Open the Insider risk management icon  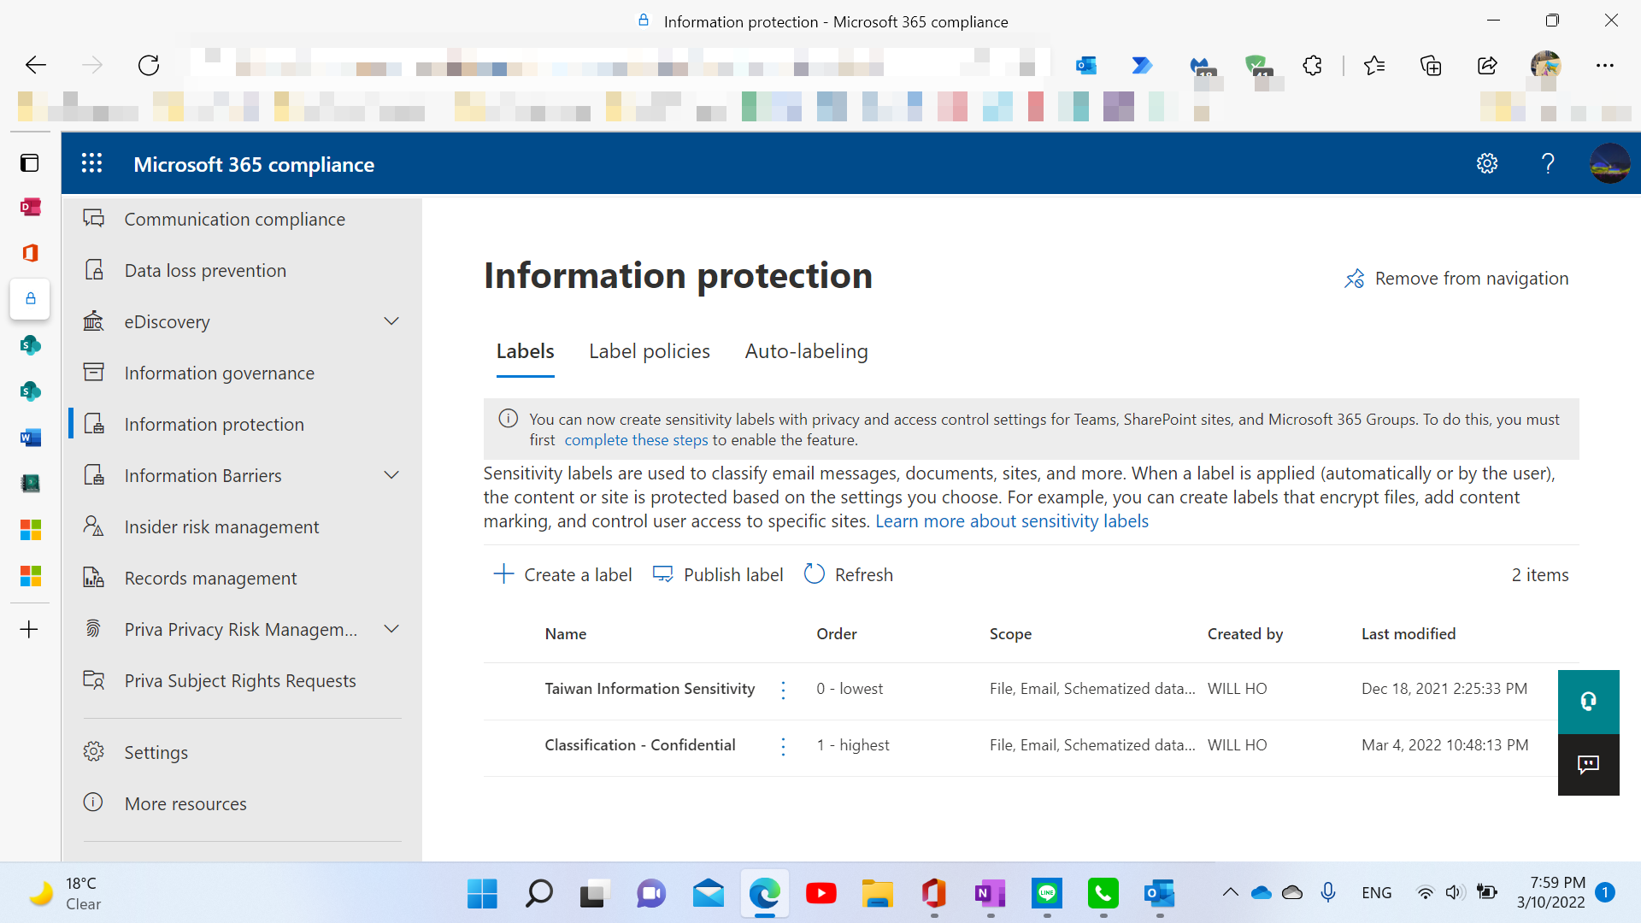pos(94,526)
